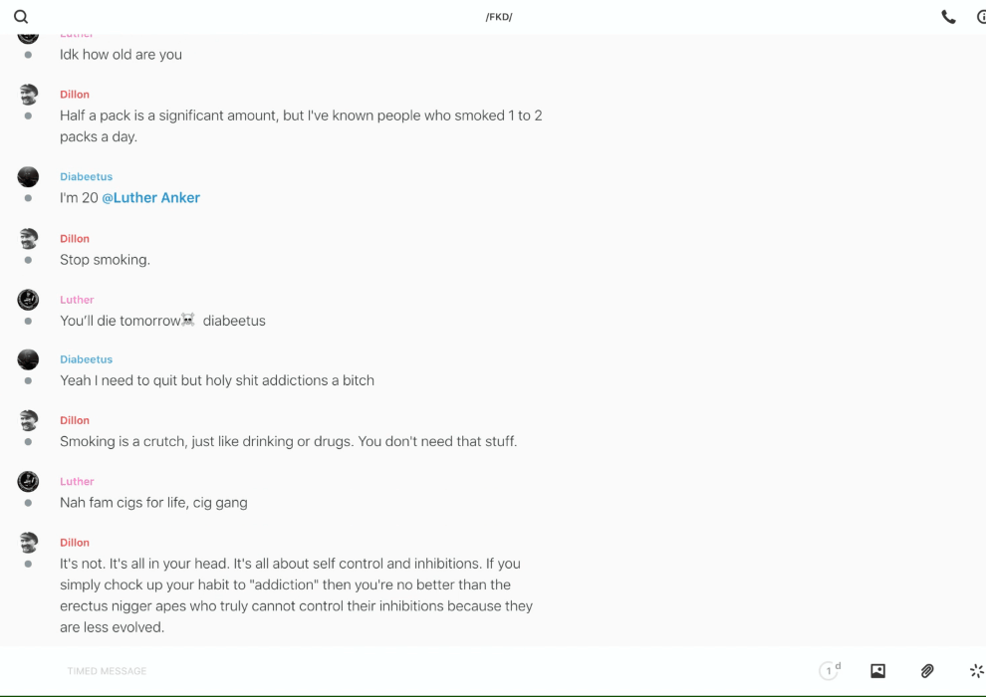Select the "Idk how old are you" message
Screen dimensions: 986x697
[121, 55]
